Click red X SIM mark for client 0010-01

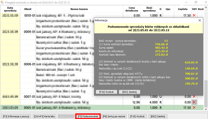pyautogui.click(x=194, y=15)
